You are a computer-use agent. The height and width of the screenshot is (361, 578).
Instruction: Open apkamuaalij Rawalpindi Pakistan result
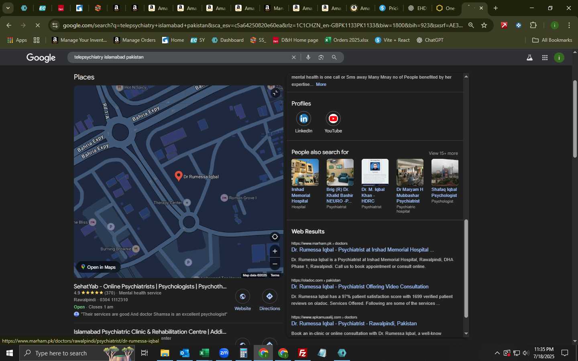354,323
